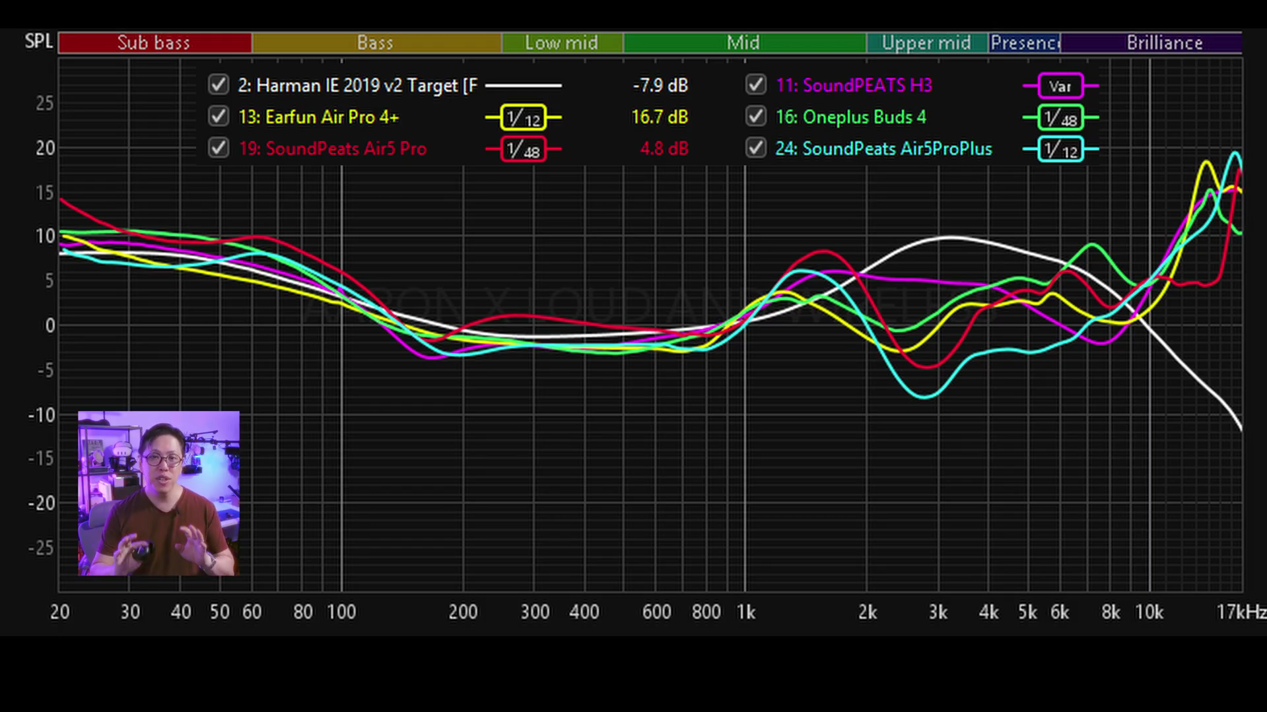Click the '19: SoundPeats Air5 Pro' label
1267x712 pixels.
(x=332, y=149)
